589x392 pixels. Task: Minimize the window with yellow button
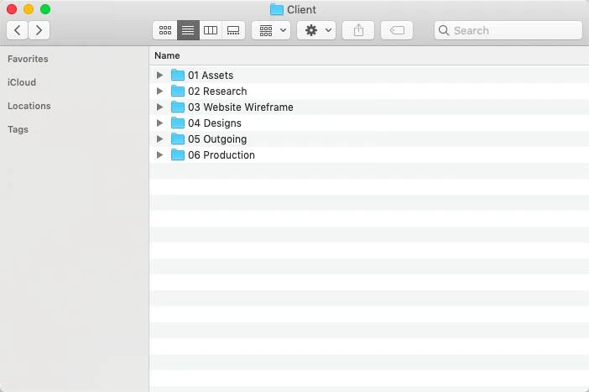(29, 9)
